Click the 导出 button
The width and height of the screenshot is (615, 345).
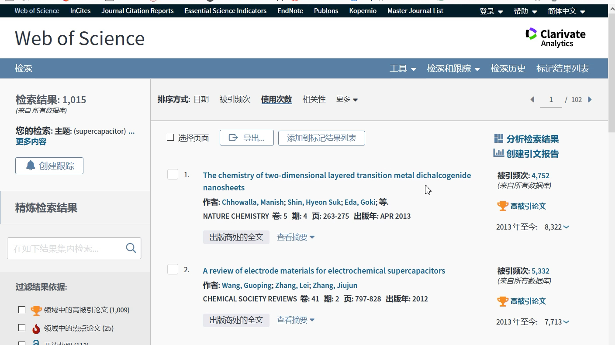tap(247, 138)
